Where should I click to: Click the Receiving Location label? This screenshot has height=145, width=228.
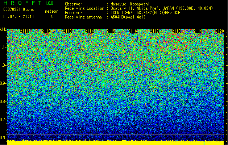point(84,8)
